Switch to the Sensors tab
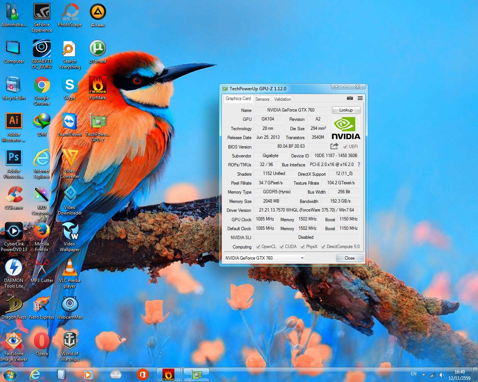The width and height of the screenshot is (478, 382). pos(262,99)
